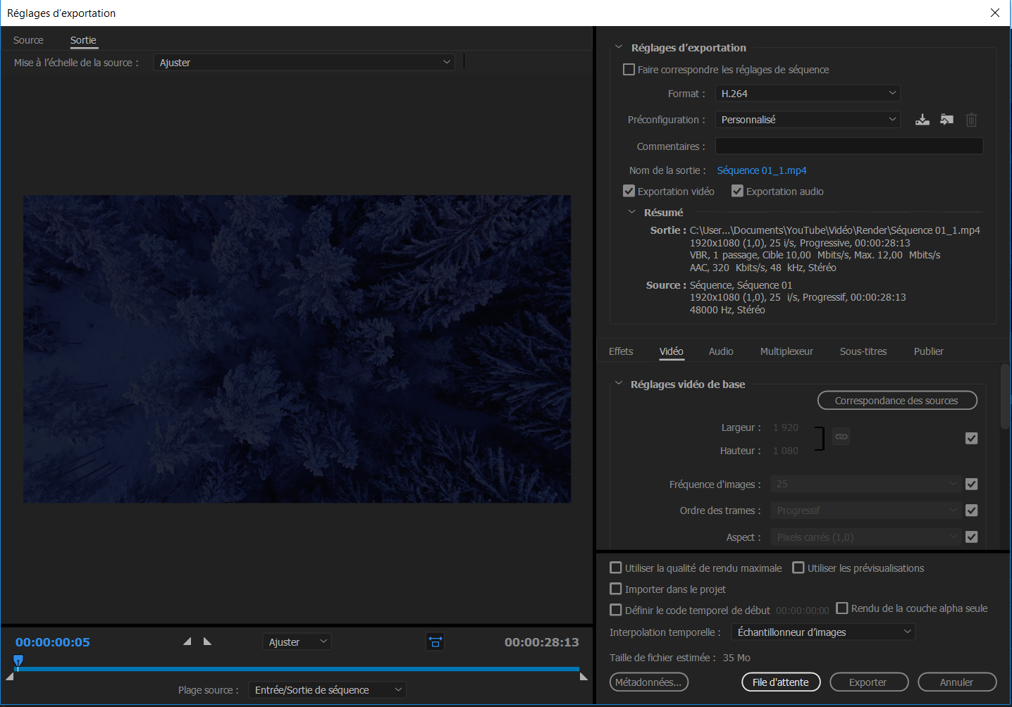The width and height of the screenshot is (1012, 707).
Task: Click the Exporter button
Action: pyautogui.click(x=868, y=682)
